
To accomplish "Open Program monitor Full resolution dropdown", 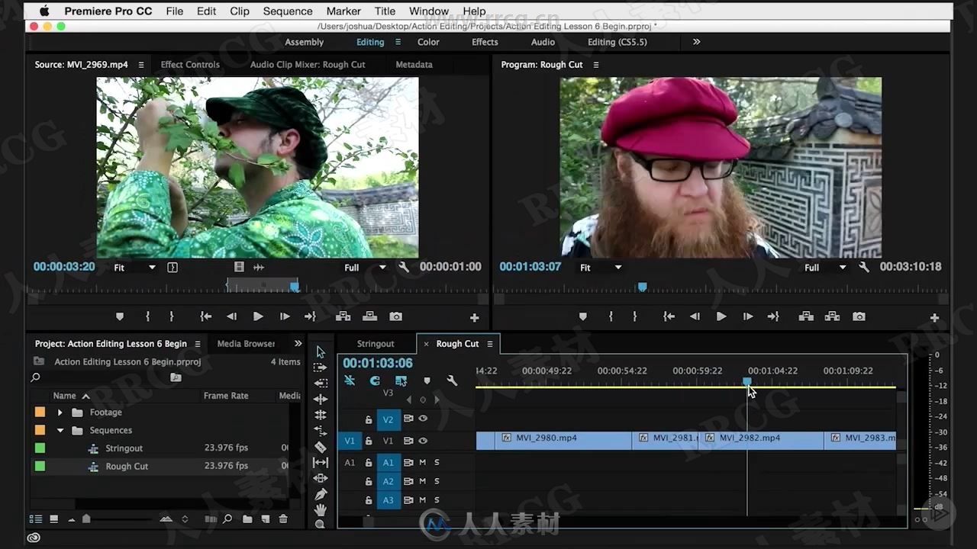I will pyautogui.click(x=825, y=268).
